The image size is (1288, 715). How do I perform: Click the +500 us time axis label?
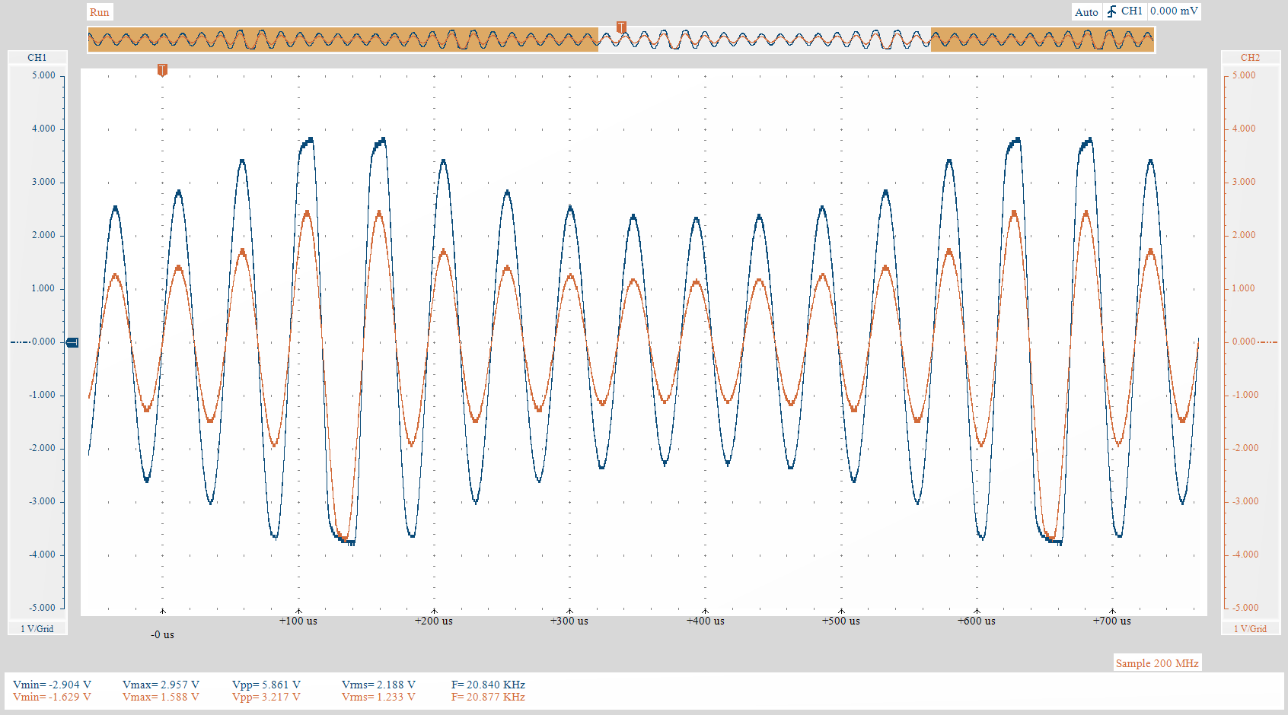pyautogui.click(x=841, y=621)
